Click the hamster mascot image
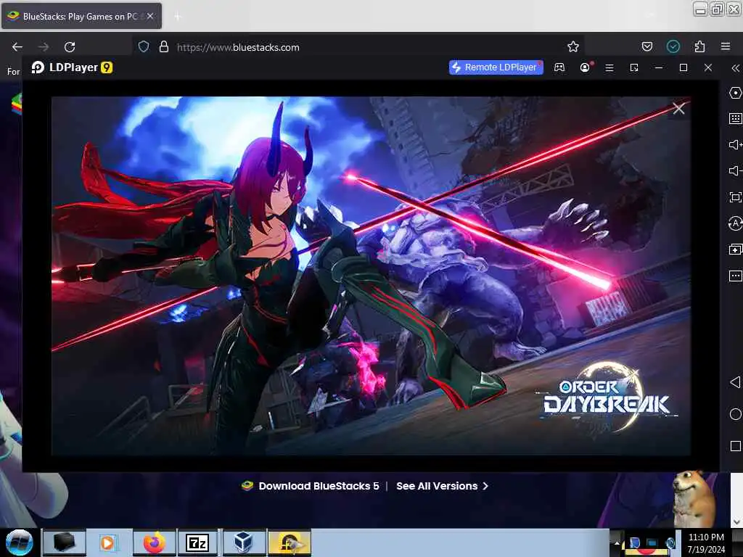This screenshot has height=557, width=743. (694, 499)
